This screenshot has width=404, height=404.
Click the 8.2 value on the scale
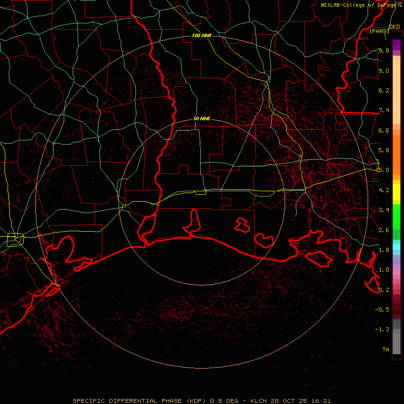[384, 90]
